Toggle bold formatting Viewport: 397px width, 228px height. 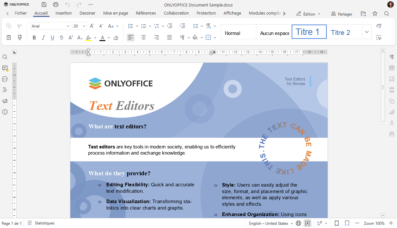34,38
